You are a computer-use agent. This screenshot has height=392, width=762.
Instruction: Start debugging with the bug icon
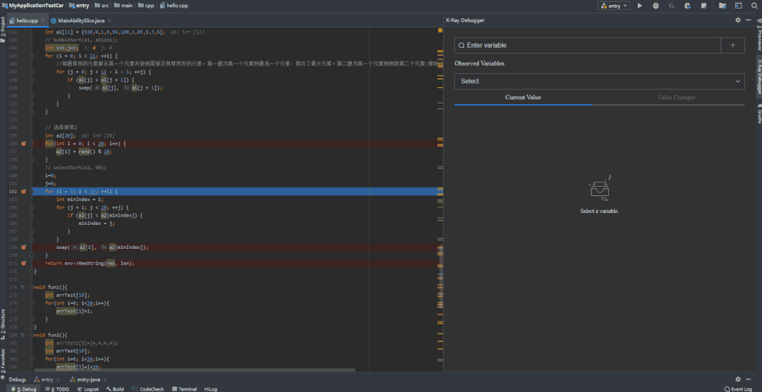tap(655, 6)
